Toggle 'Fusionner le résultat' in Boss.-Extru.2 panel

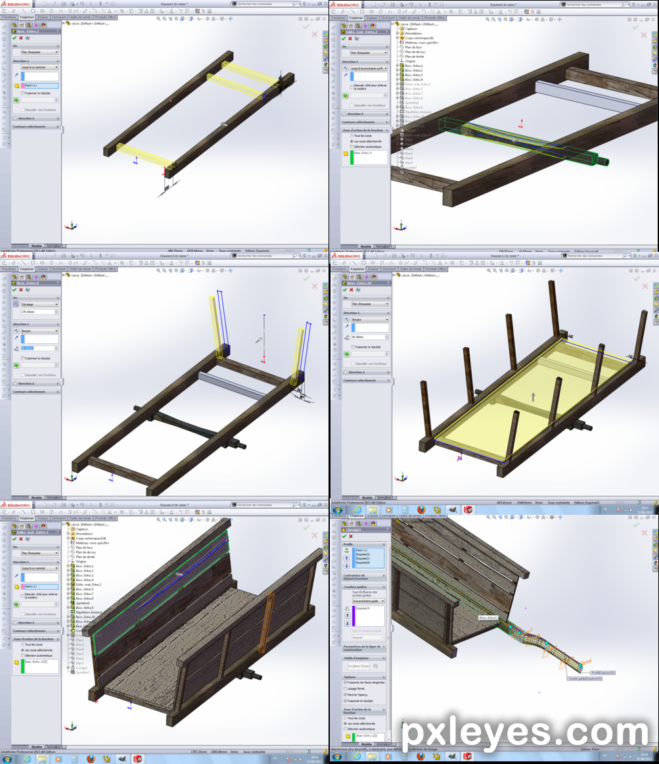coord(23,93)
